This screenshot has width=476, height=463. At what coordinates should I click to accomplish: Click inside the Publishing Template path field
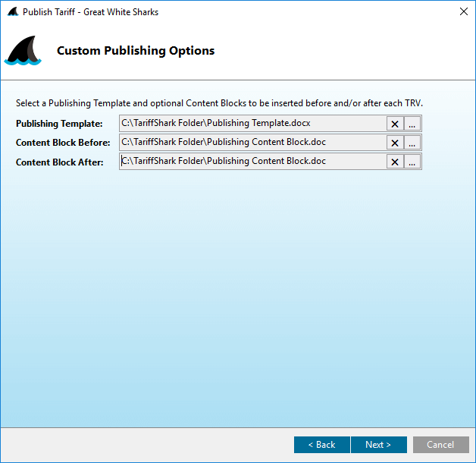click(252, 123)
